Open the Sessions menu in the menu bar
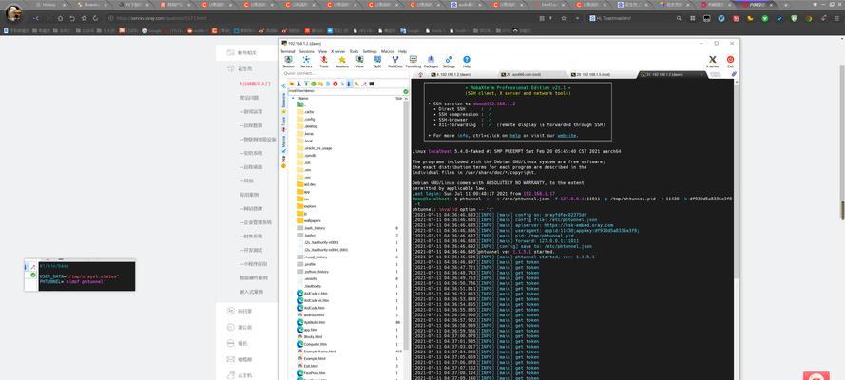The image size is (845, 380). click(x=307, y=51)
